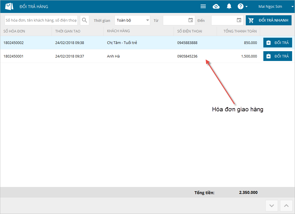Viewport: 295px width, 214px height.
Task: Open the Đến date calendar picker
Action: click(x=239, y=20)
